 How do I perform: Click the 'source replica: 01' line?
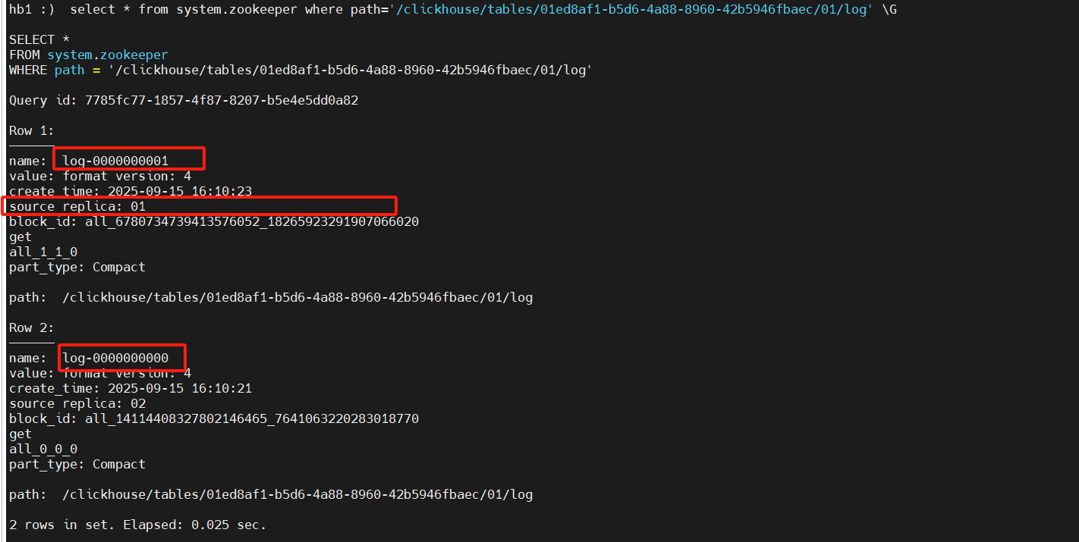tap(77, 207)
